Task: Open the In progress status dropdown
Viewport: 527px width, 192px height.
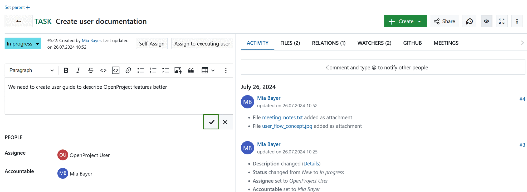Action: coord(23,44)
